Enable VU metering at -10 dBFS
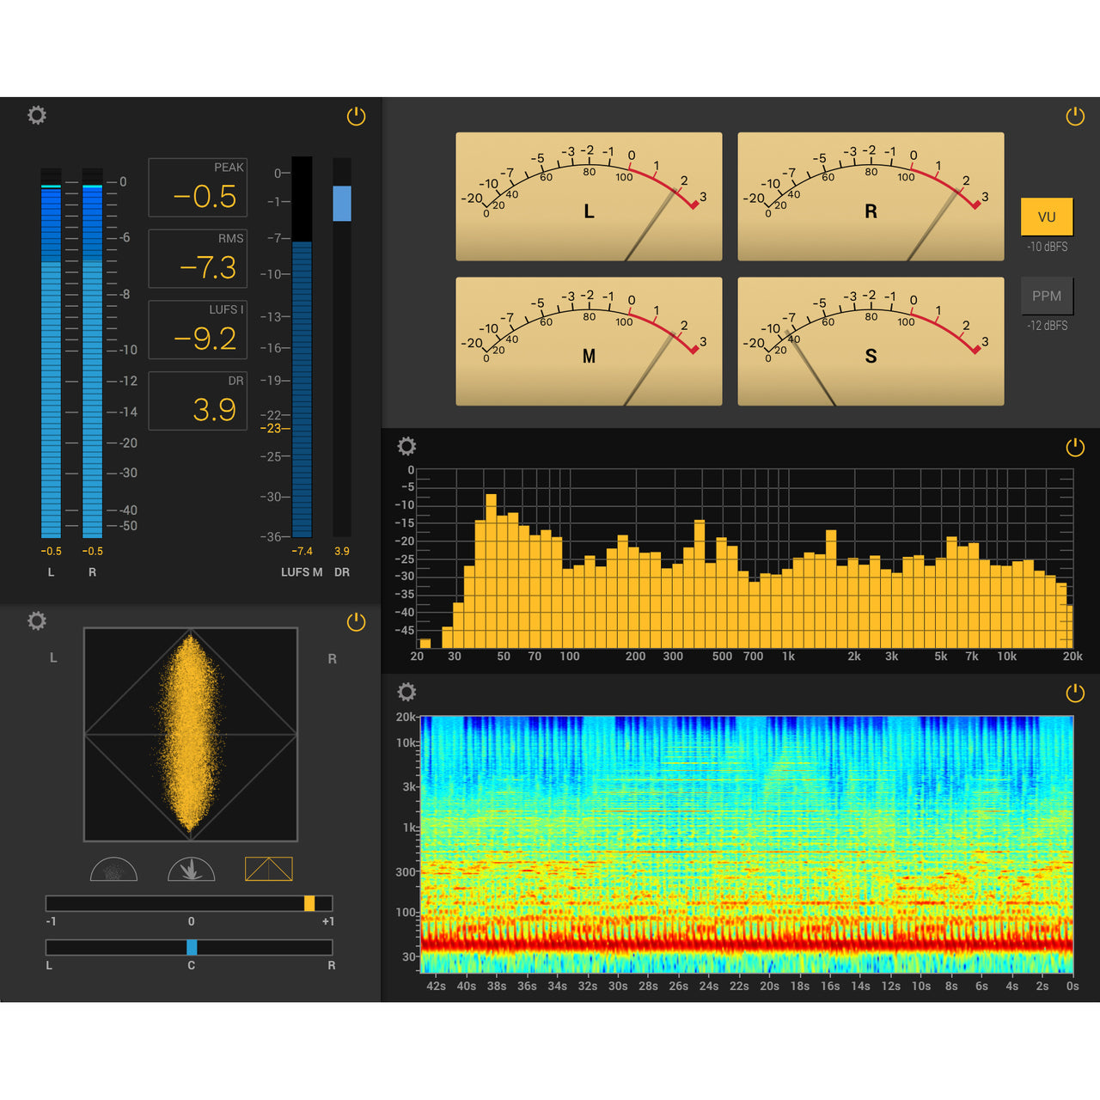Screen dimensions: 1100x1100 (1046, 217)
